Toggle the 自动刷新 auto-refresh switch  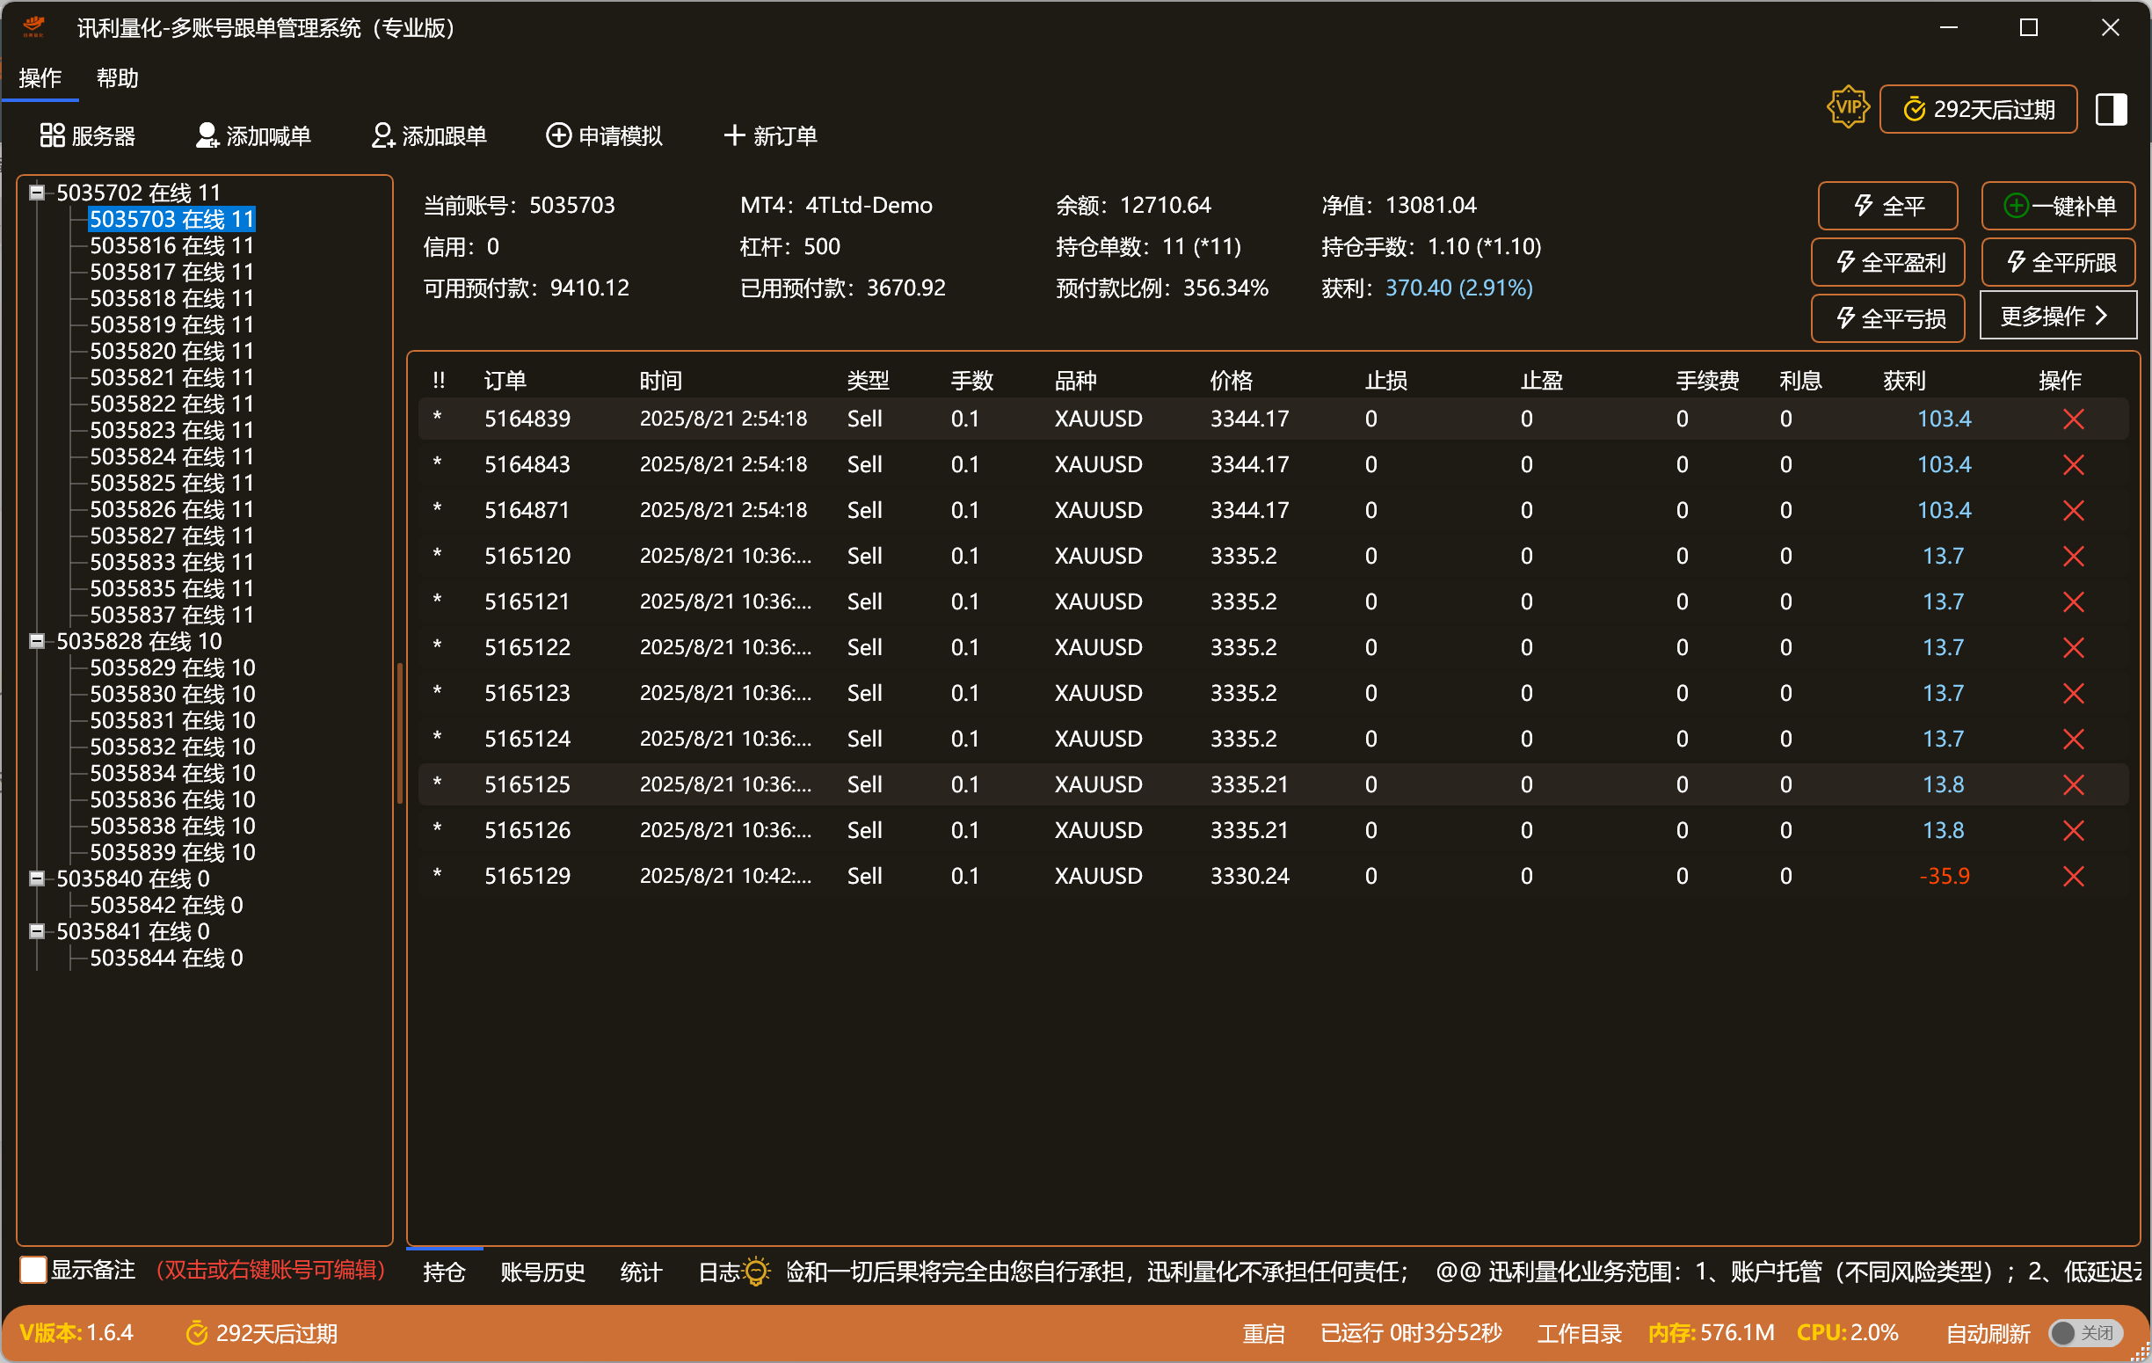tap(2085, 1333)
